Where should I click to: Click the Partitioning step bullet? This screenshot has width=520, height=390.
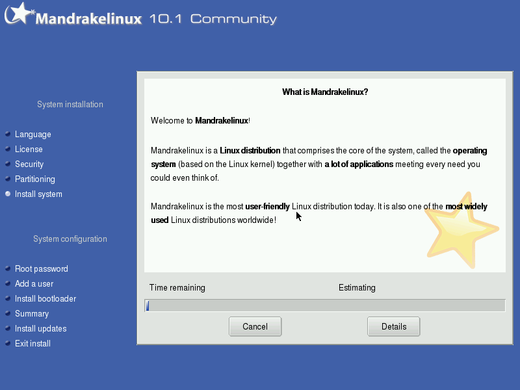point(8,179)
